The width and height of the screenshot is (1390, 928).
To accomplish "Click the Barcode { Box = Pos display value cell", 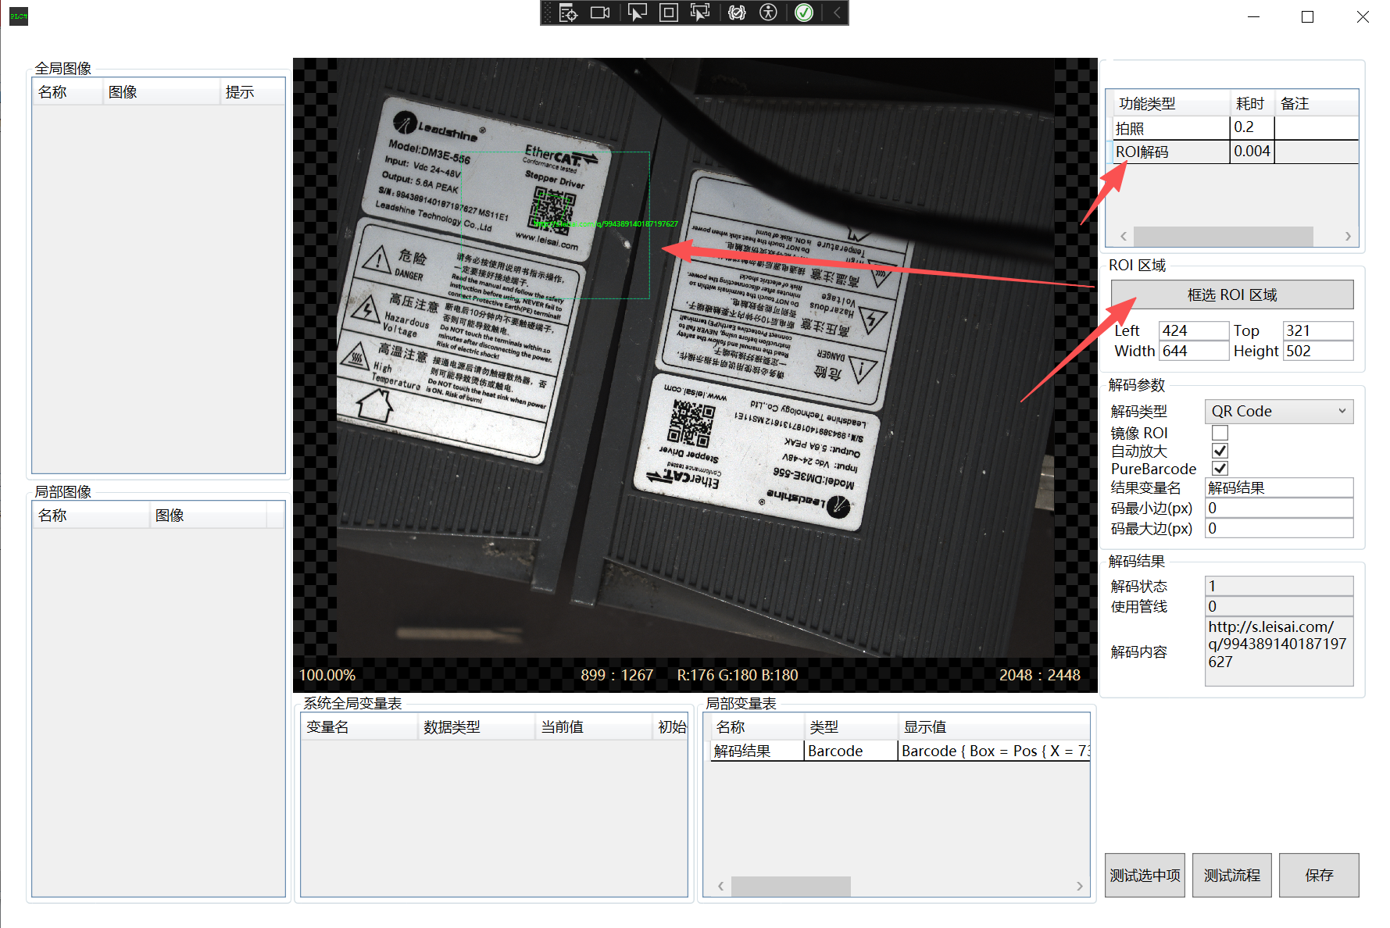I will click(x=994, y=751).
